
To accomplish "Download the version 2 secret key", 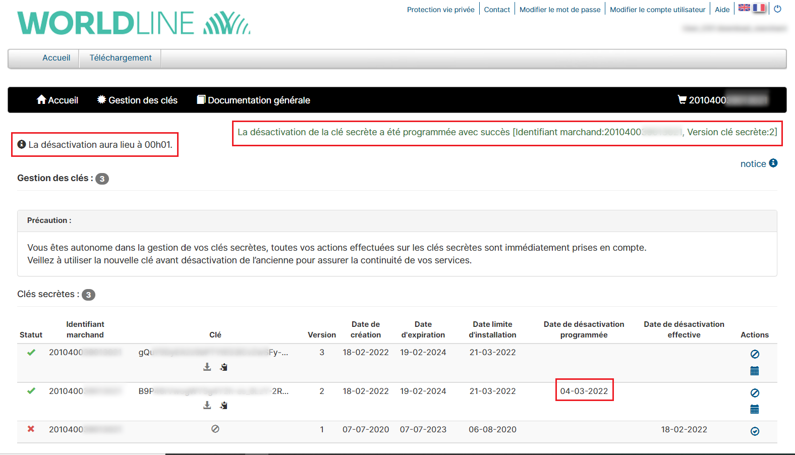I will pos(207,405).
